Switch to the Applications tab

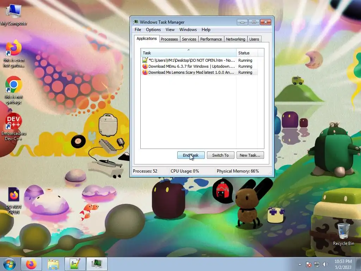pyautogui.click(x=147, y=38)
